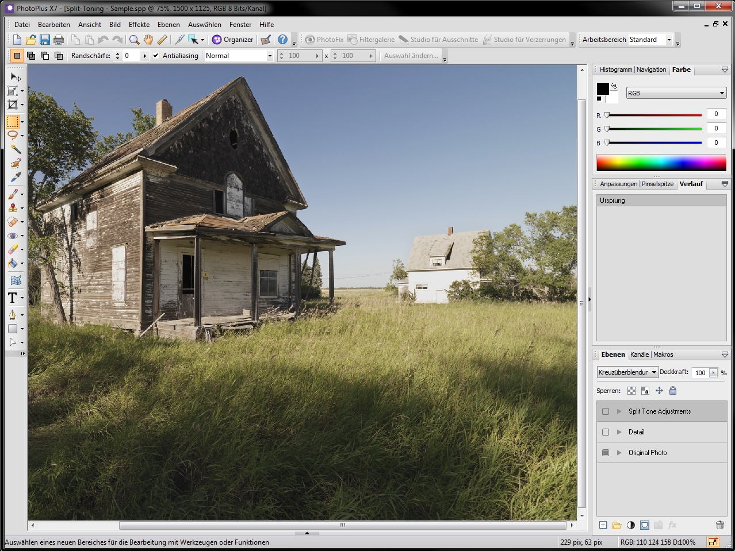The height and width of the screenshot is (551, 735).
Task: Switch to the Kanäle tab
Action: [x=639, y=355]
